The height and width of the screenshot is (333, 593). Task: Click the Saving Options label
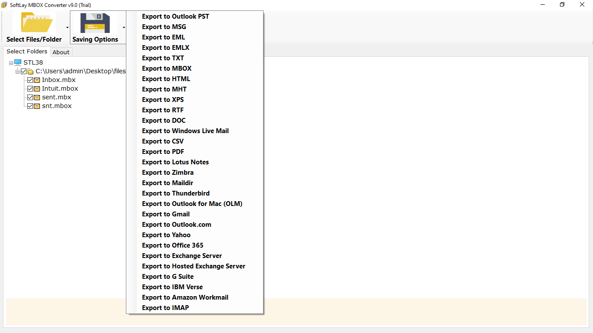95,39
